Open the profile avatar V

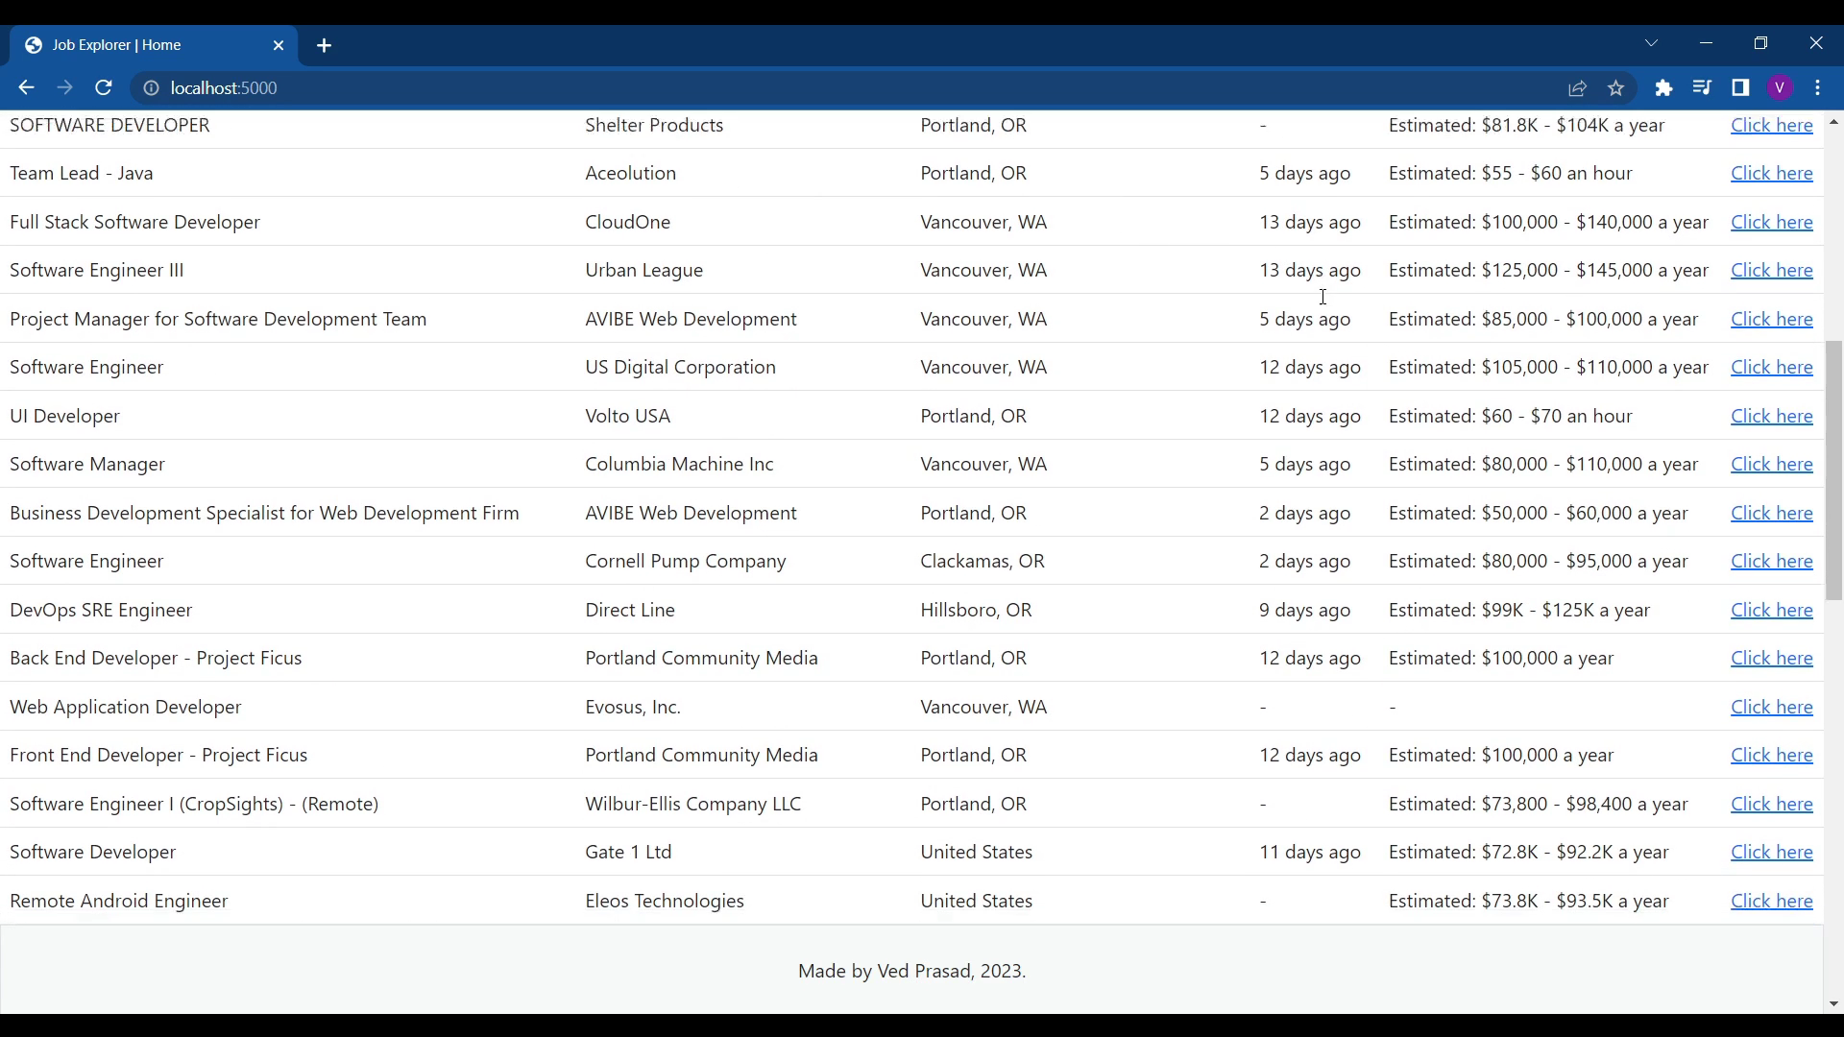(x=1780, y=88)
